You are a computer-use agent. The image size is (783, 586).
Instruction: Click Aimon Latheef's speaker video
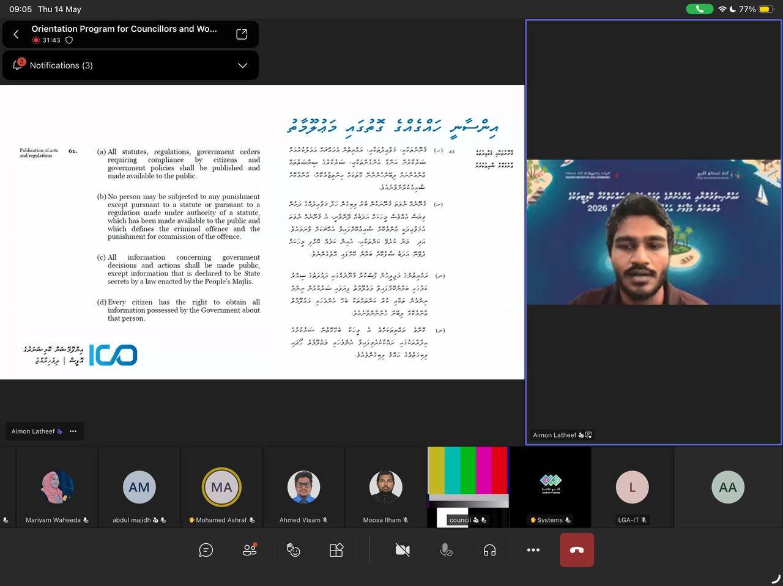653,232
